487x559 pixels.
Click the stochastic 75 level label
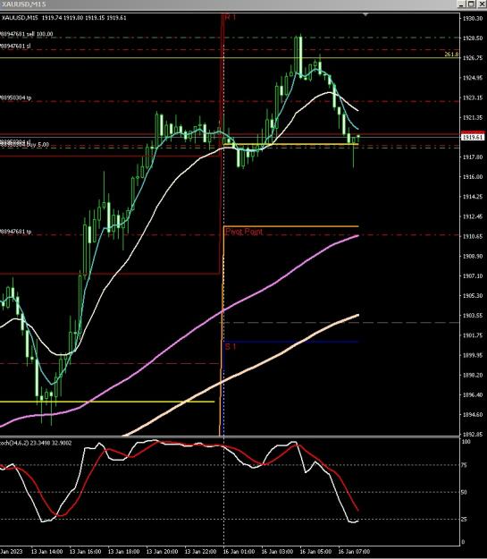tap(465, 465)
